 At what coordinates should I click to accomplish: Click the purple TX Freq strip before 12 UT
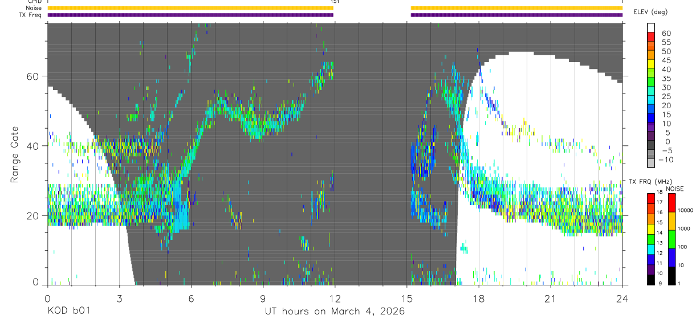(190, 15)
